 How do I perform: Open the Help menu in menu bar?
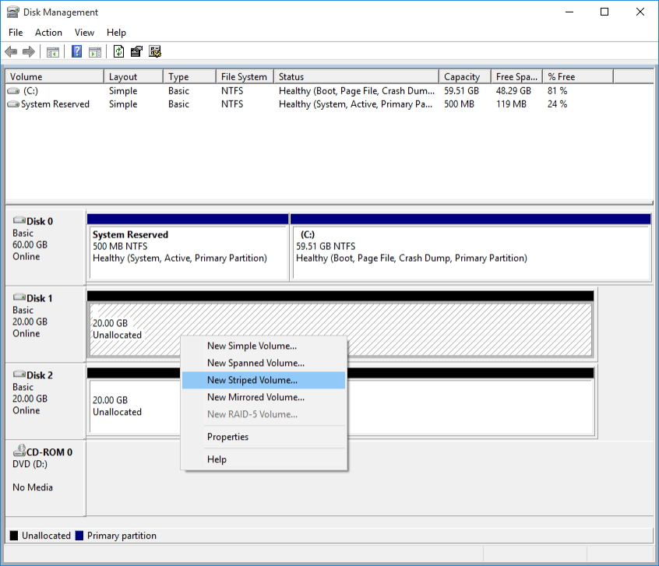[116, 33]
